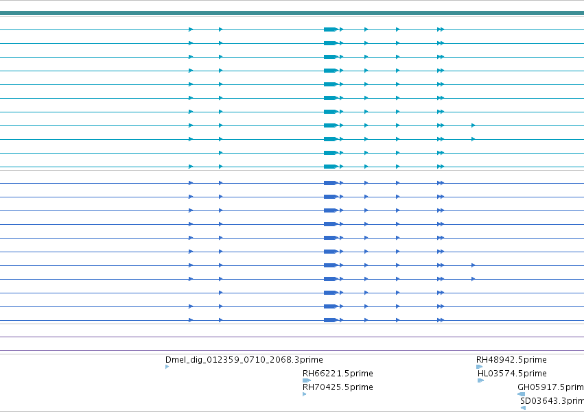The height and width of the screenshot is (412, 584).
Task: Select the thick teal bar across the top
Action: 292,13
